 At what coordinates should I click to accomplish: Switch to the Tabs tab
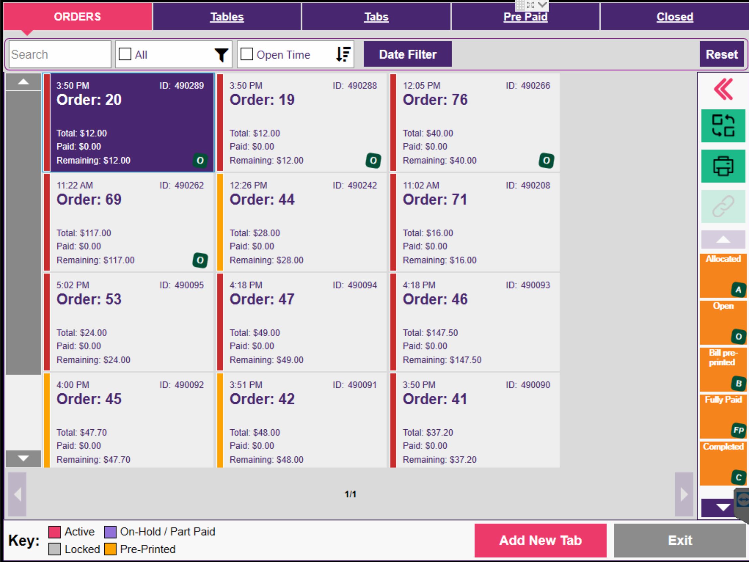376,17
